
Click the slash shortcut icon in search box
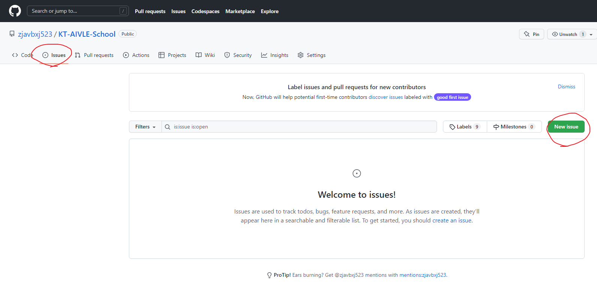coord(123,11)
